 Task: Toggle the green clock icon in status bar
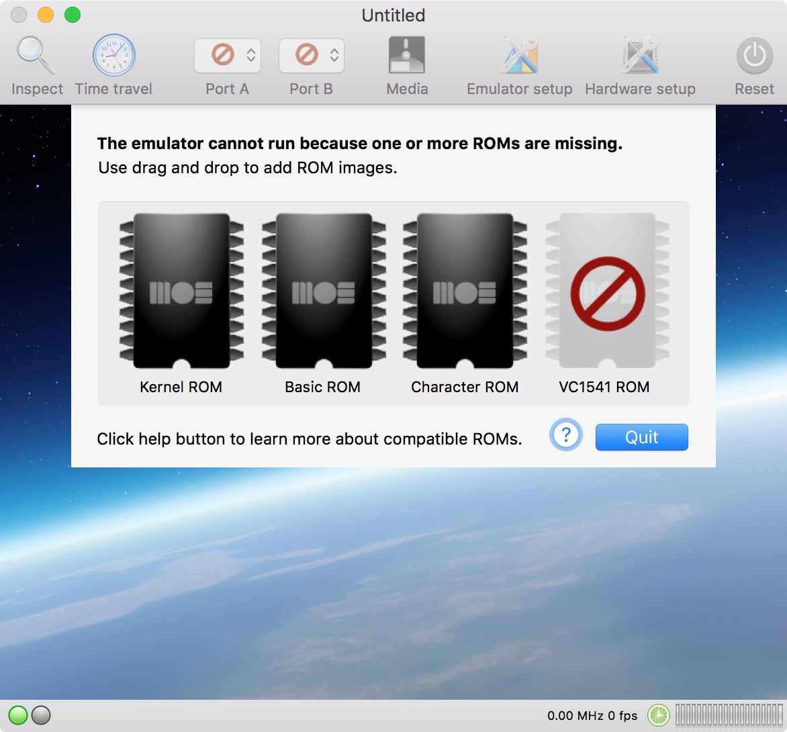(658, 715)
